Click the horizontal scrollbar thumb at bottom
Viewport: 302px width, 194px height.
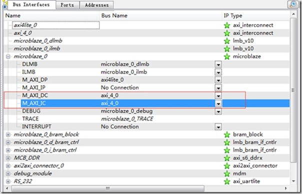tap(108, 189)
